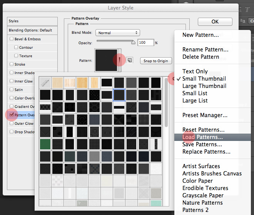Select the highlighted blue-outlined dark pattern

tap(119, 95)
